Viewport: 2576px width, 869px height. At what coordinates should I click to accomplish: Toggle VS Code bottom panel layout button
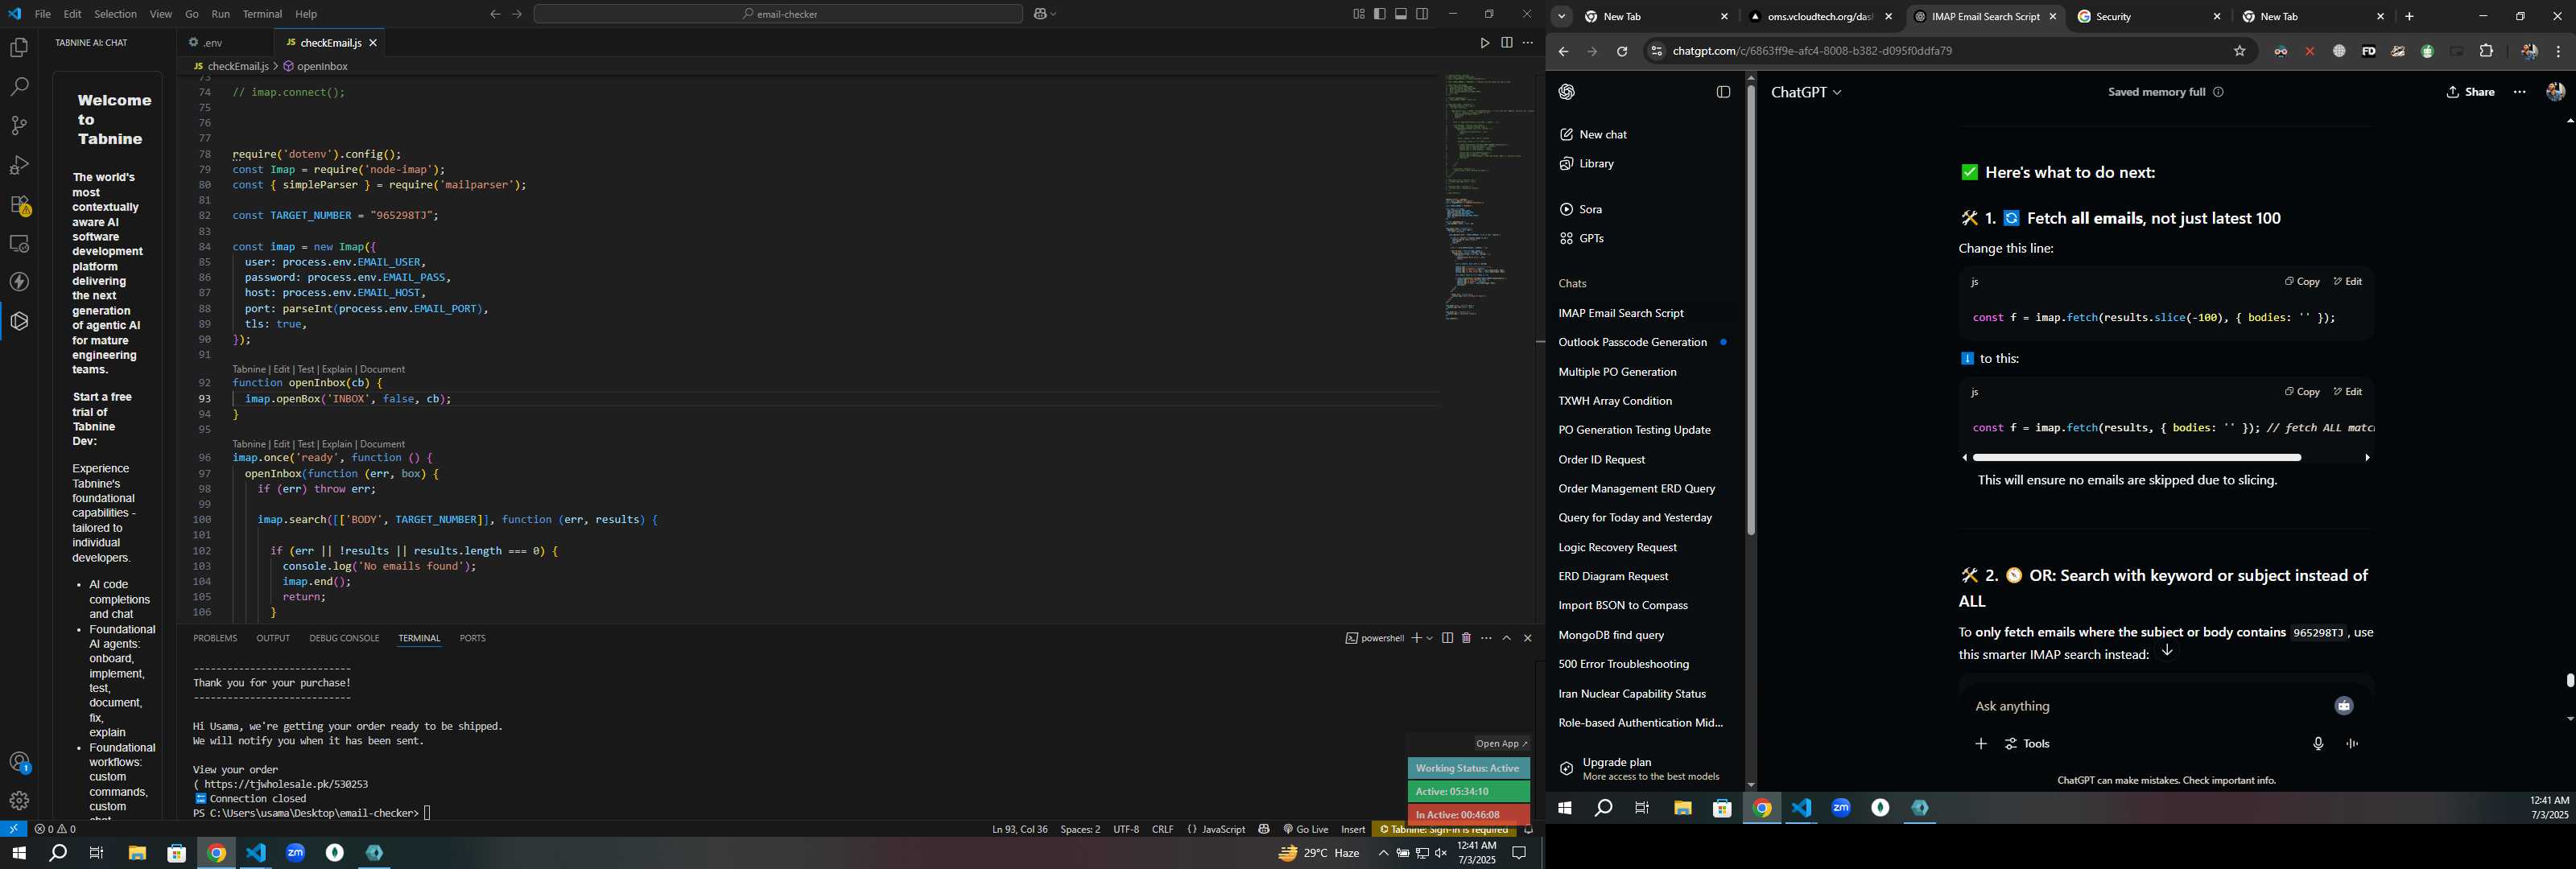pos(1401,14)
